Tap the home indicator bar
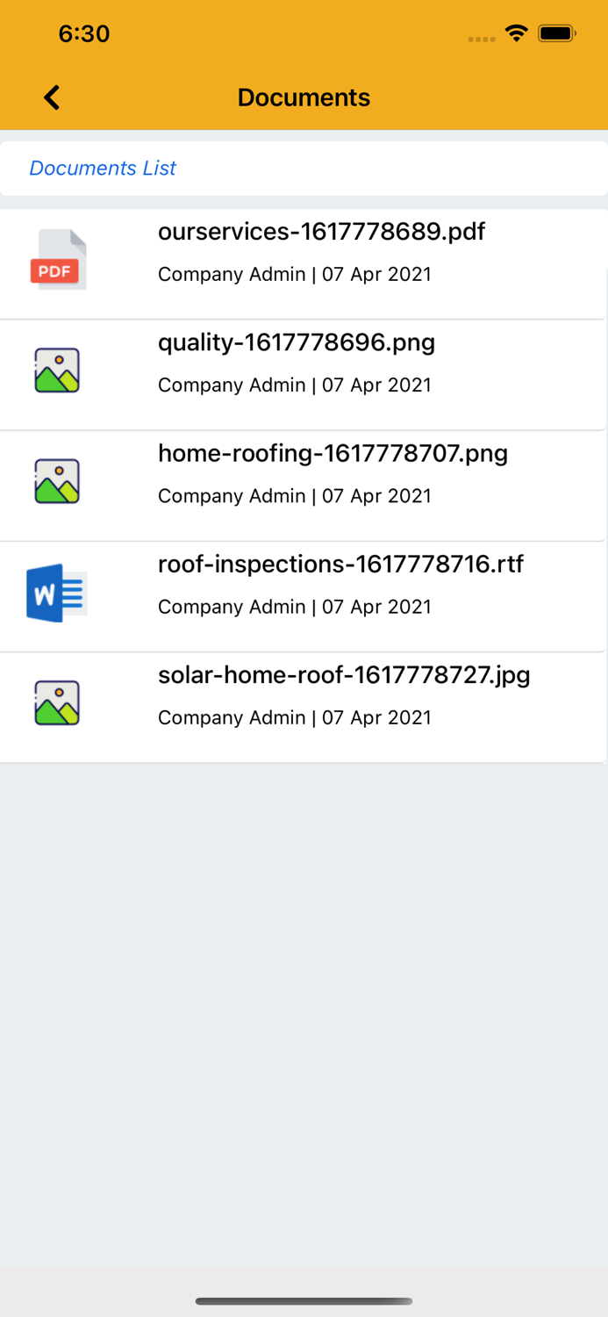Screen dimensions: 608x1317 tap(304, 1301)
